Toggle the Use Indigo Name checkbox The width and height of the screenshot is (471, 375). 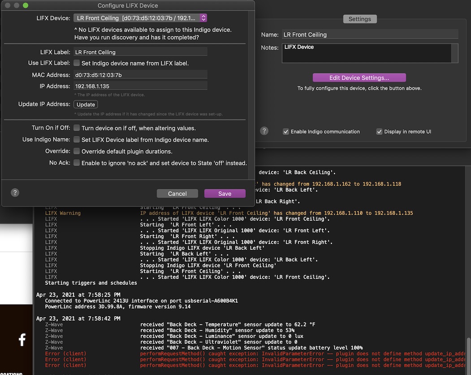pos(77,140)
